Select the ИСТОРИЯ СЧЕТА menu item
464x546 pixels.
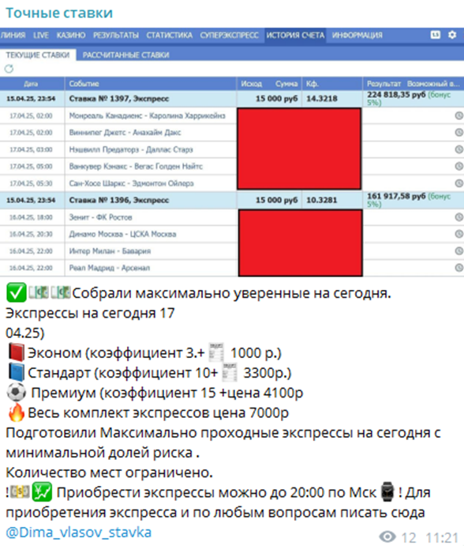[x=295, y=36]
